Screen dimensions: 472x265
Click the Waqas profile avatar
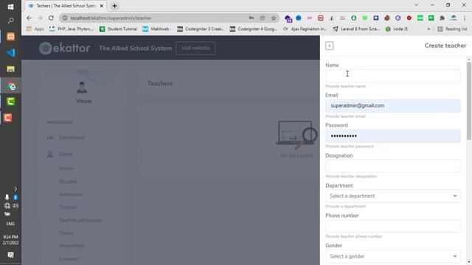click(x=82, y=88)
